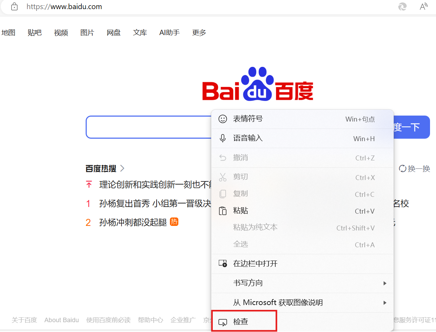Open 关于百度 footer link
This screenshot has height=332, width=436.
pyautogui.click(x=24, y=320)
